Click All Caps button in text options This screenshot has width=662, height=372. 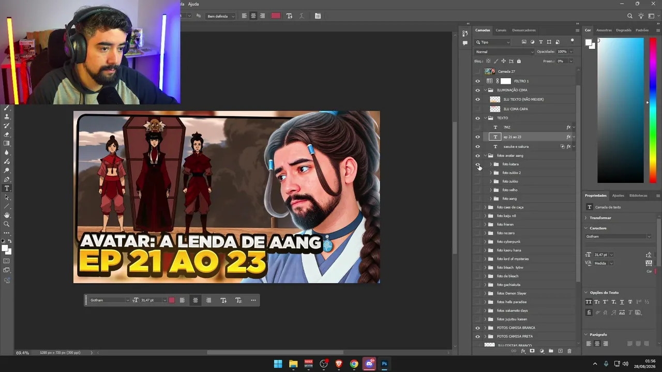coord(589,302)
